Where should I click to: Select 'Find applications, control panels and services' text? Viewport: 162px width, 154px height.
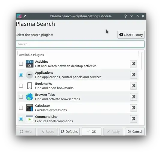click(x=68, y=77)
